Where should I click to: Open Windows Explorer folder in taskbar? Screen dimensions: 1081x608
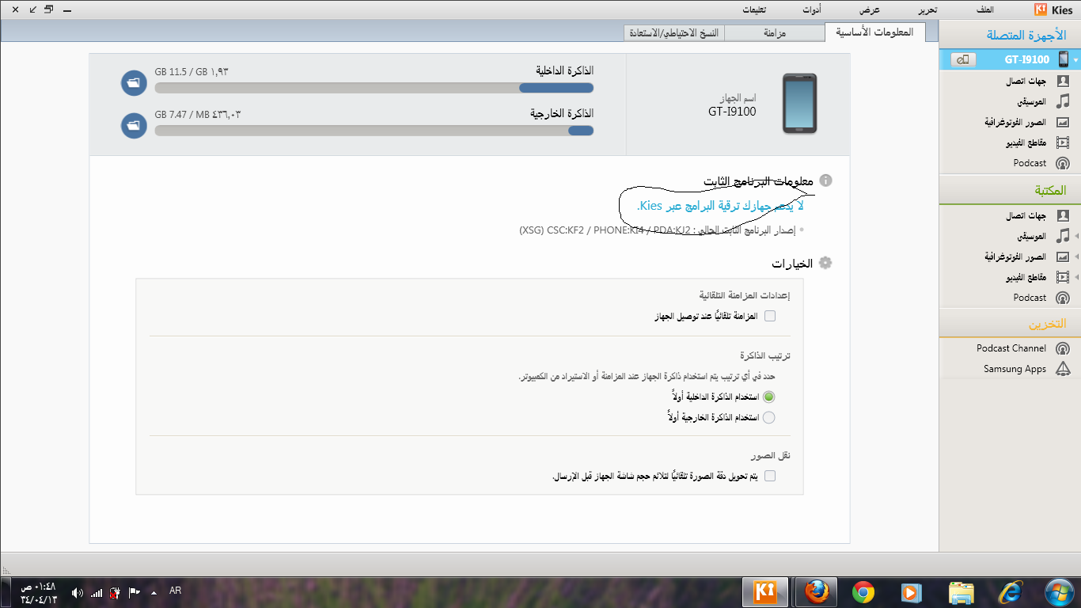pos(961,591)
